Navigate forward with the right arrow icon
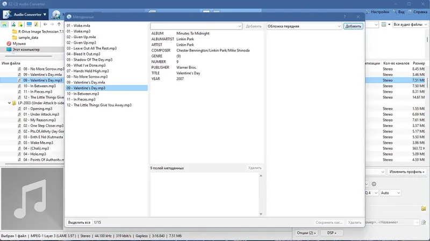 point(52,24)
